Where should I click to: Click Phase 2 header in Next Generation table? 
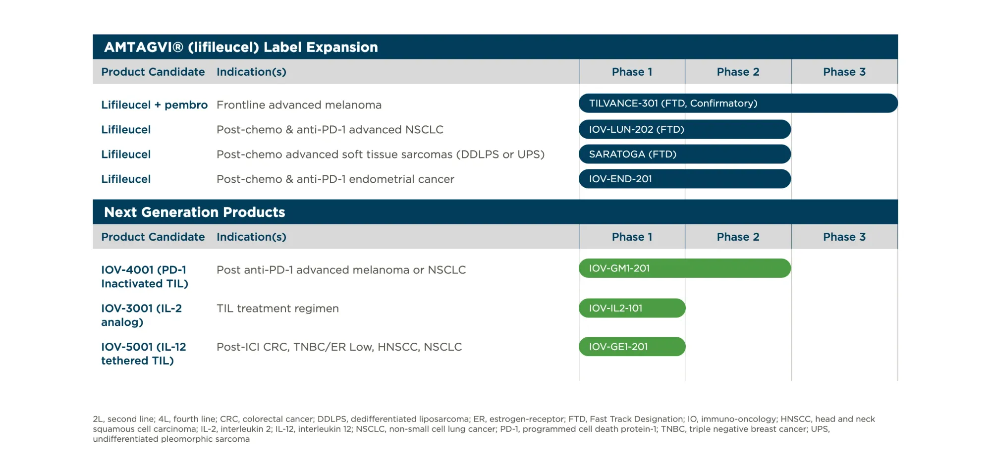coord(738,237)
